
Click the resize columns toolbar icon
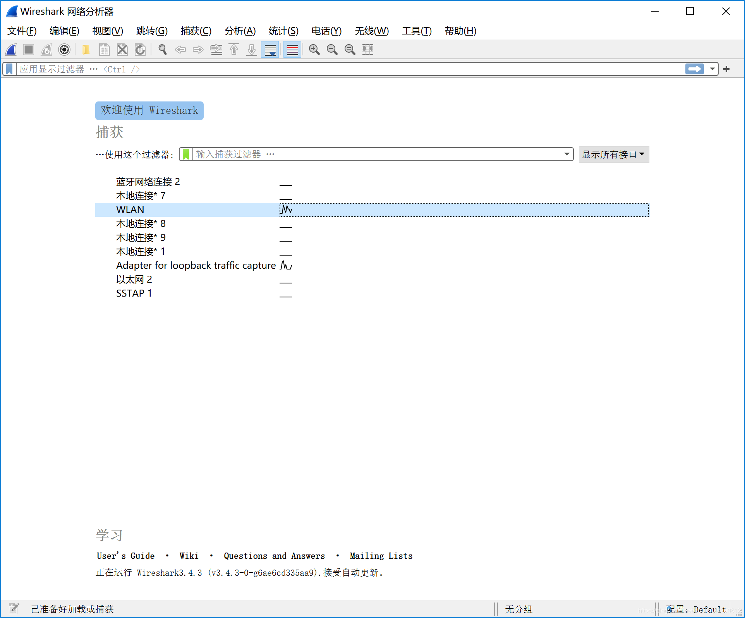[367, 50]
